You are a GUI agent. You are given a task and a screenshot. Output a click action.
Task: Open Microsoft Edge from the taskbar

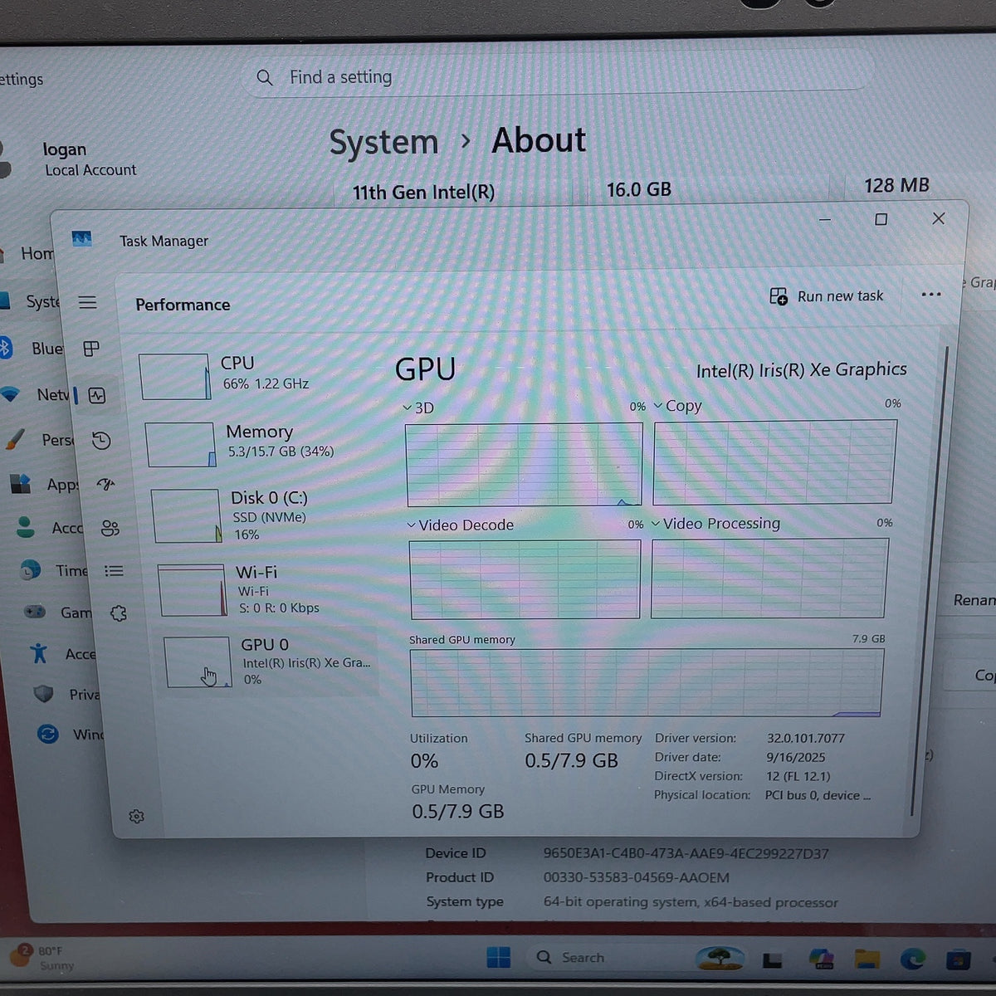point(913,959)
